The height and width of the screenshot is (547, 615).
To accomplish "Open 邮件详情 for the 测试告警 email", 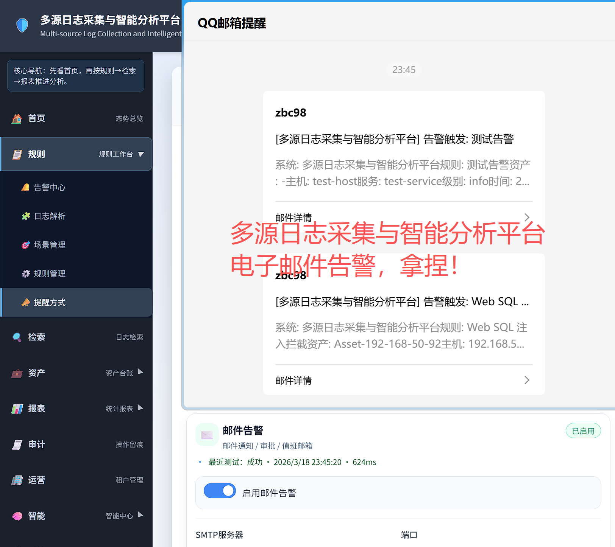I will point(404,218).
